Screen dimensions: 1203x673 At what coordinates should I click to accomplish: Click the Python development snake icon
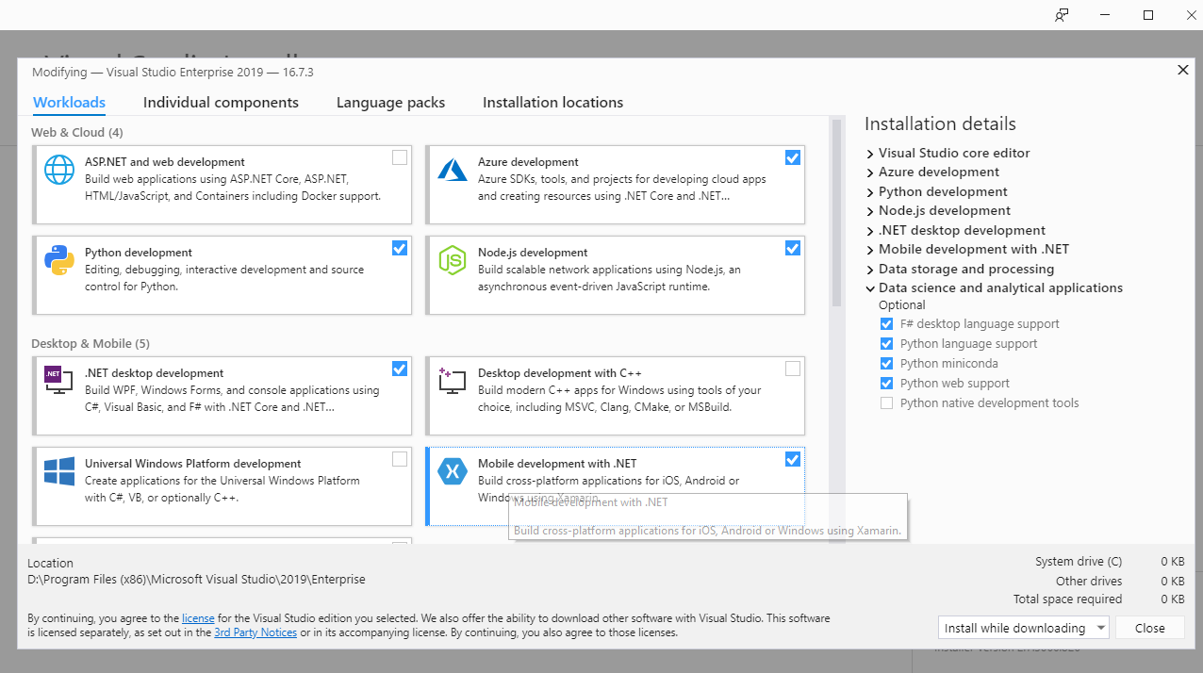pos(59,260)
